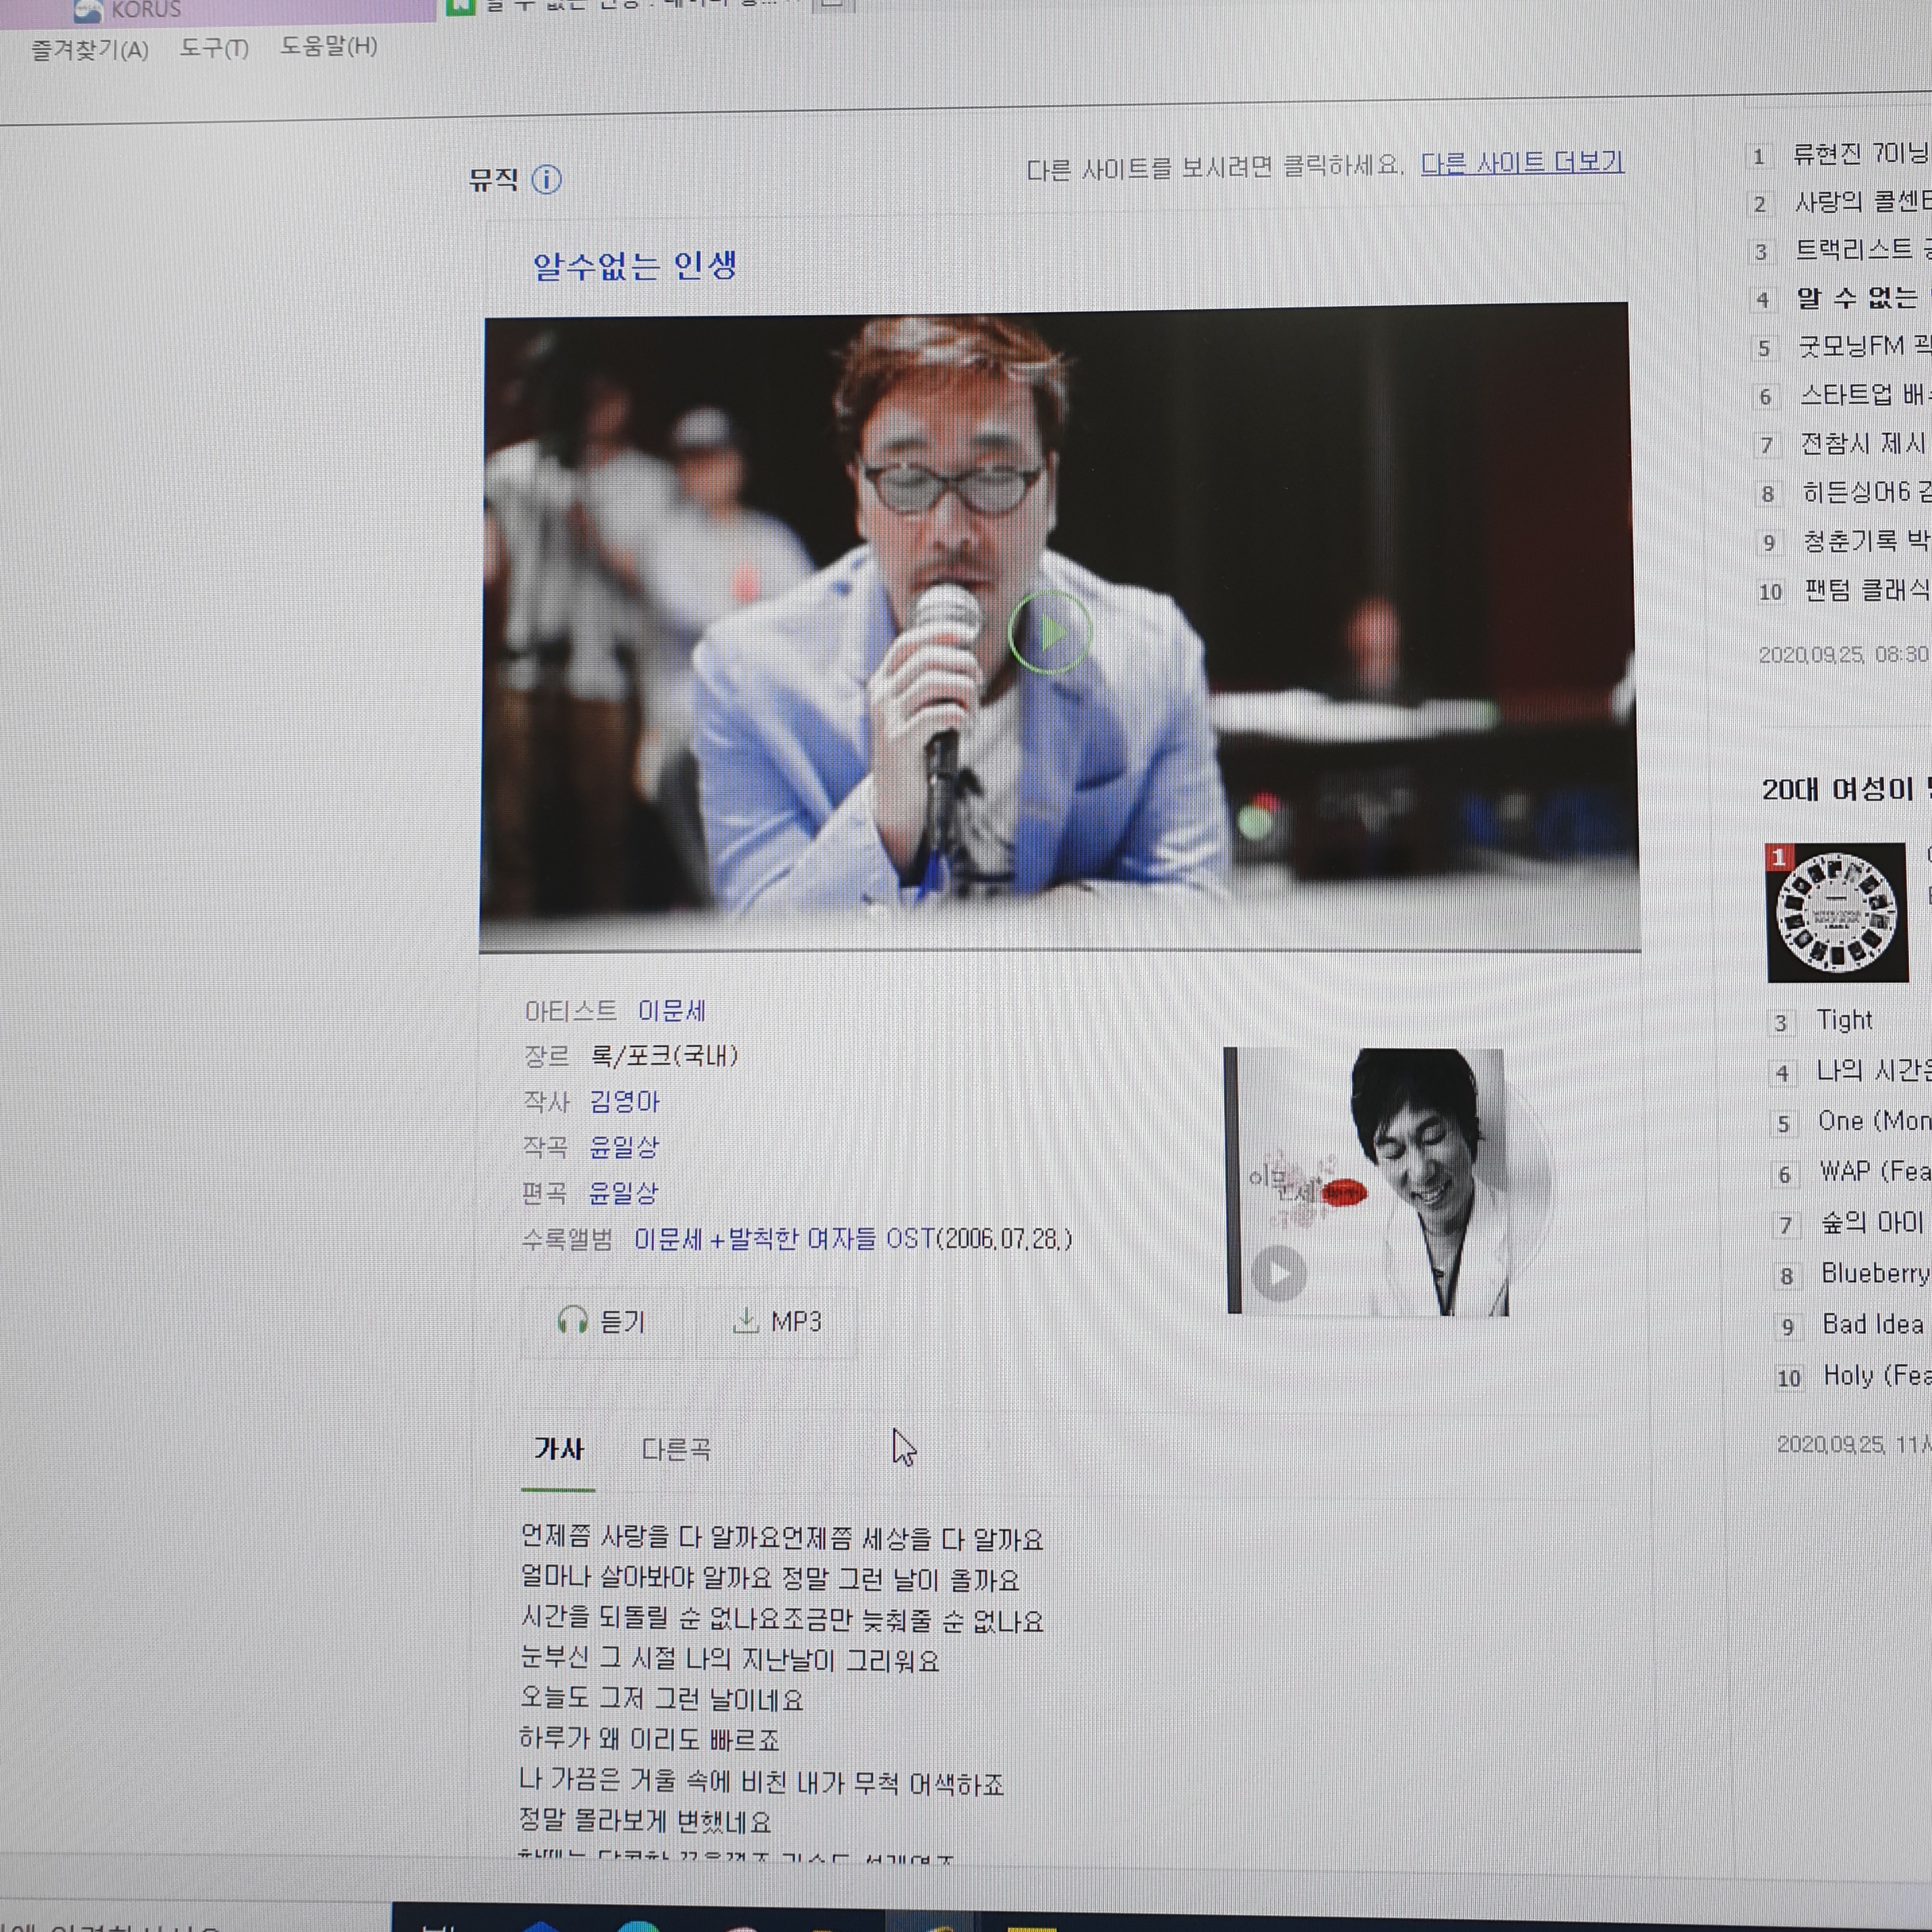Play the video with the green play button
Screen dimensions: 1932x1932
(x=1049, y=632)
